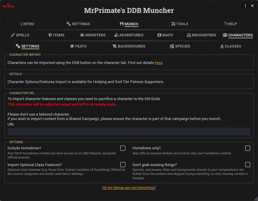Viewport: 258px width, 201px height.
Task: Click the icon beside Species
Action: tap(172, 46)
